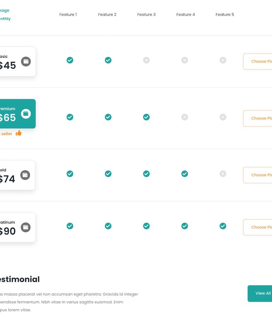This screenshot has width=272, height=319.
Task: Click the Basic plan wallet icon
Action: (x=26, y=61)
